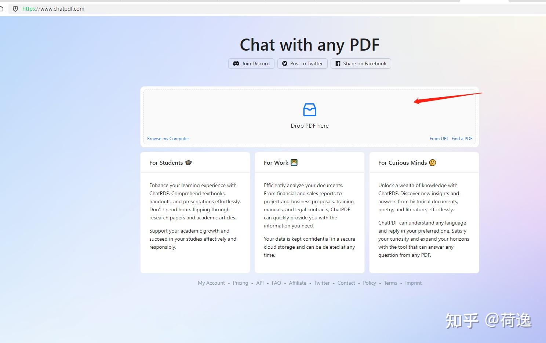
Task: Open the From URL option
Action: coord(439,138)
